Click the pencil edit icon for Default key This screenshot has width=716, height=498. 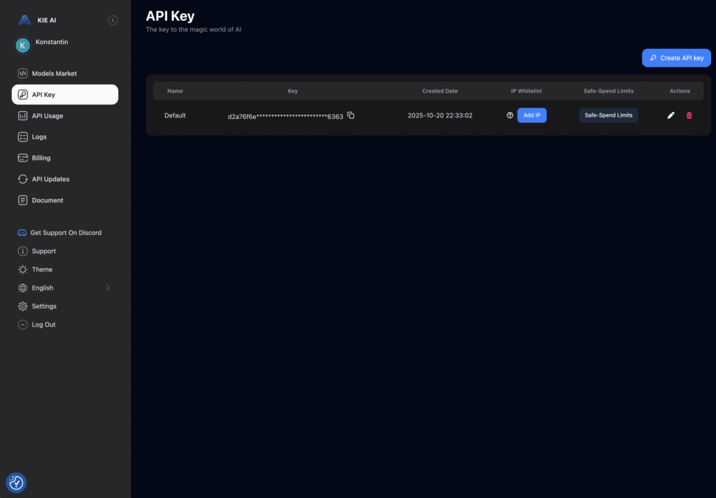pyautogui.click(x=671, y=115)
